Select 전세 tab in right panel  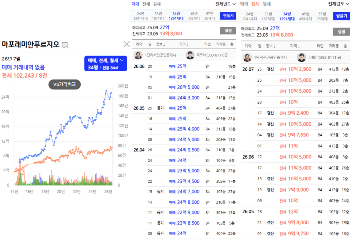[x=255, y=4]
